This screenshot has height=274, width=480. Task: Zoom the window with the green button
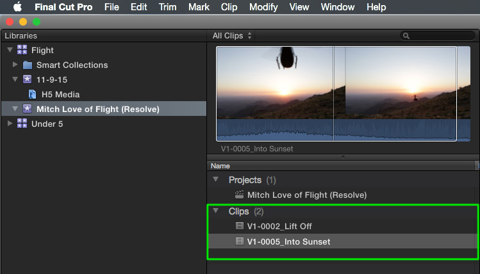pyautogui.click(x=37, y=22)
